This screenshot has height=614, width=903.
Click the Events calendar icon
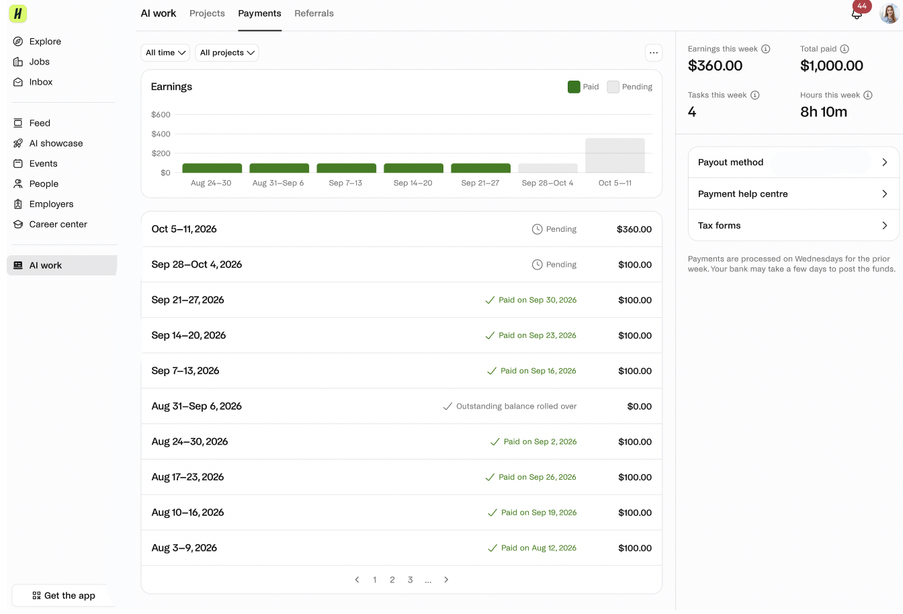[18, 163]
